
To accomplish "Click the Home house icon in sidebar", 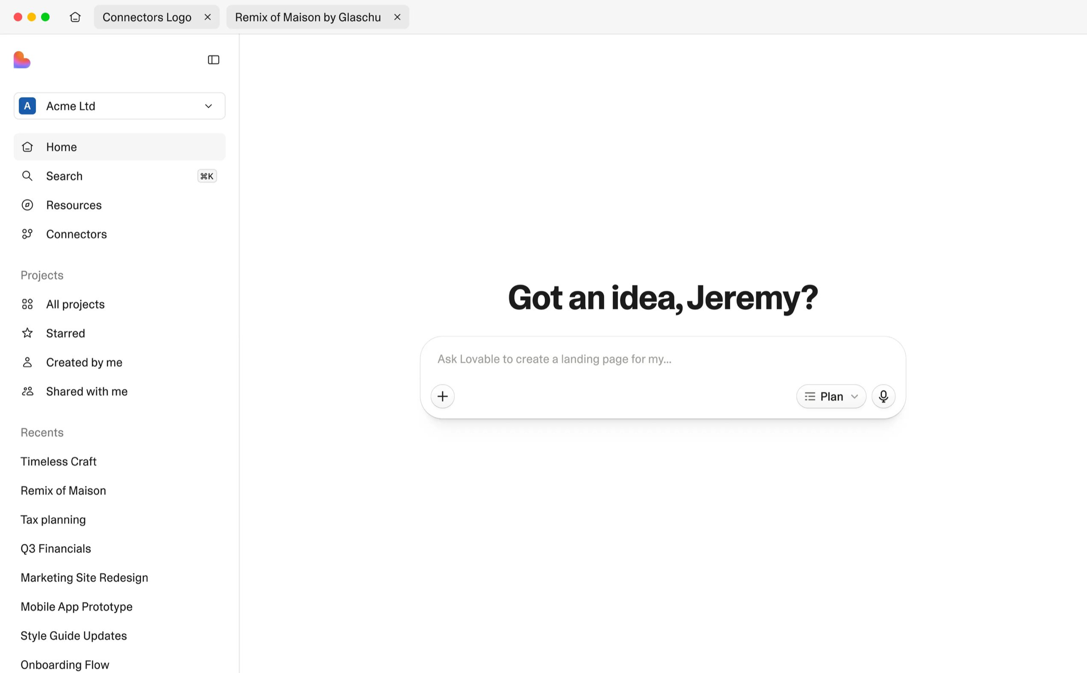I will [27, 147].
